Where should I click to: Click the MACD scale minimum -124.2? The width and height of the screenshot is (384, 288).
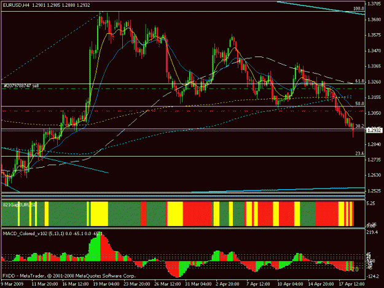[373, 276]
